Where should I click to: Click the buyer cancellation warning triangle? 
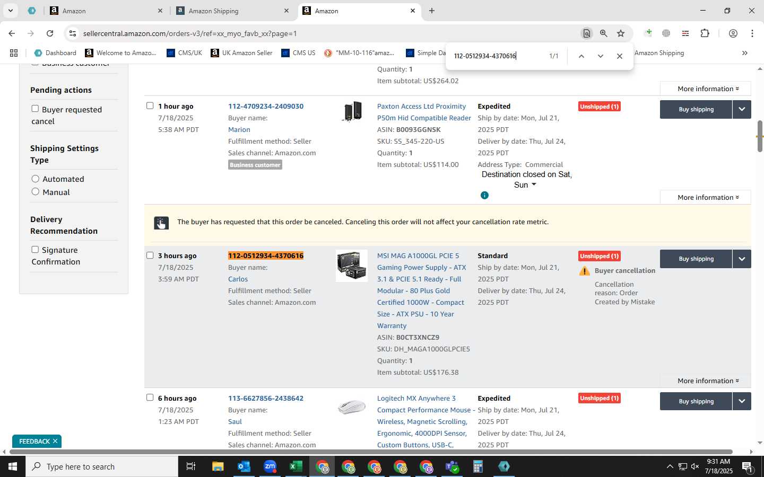click(585, 271)
